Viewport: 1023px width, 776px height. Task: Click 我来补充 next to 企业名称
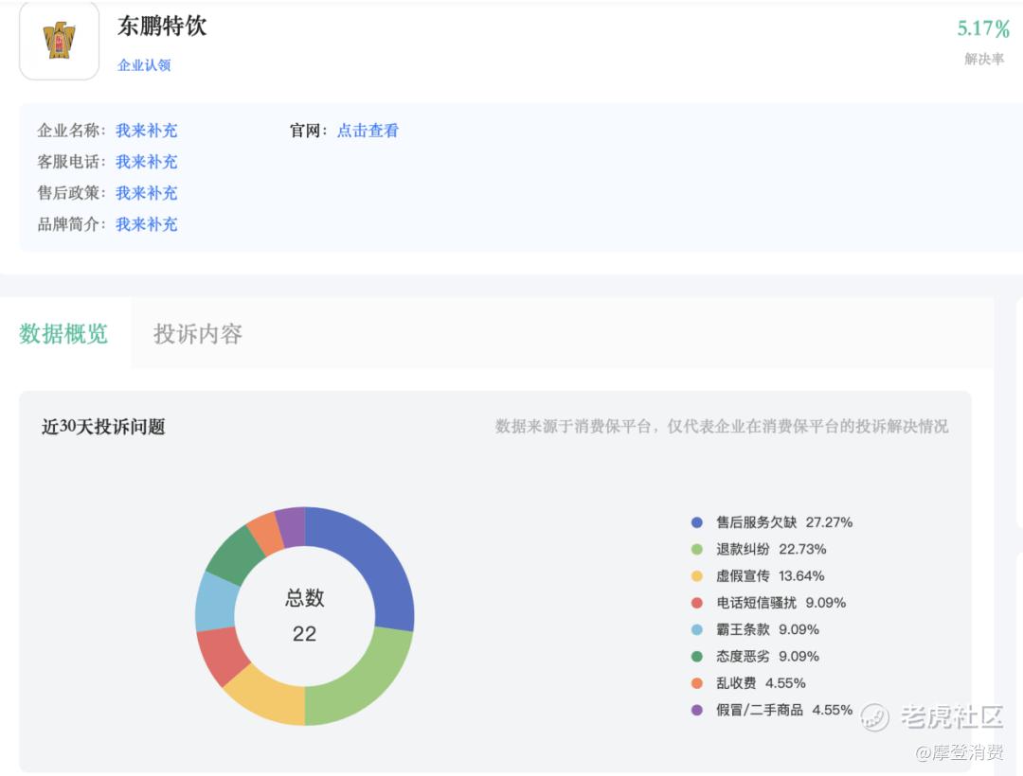click(x=146, y=131)
